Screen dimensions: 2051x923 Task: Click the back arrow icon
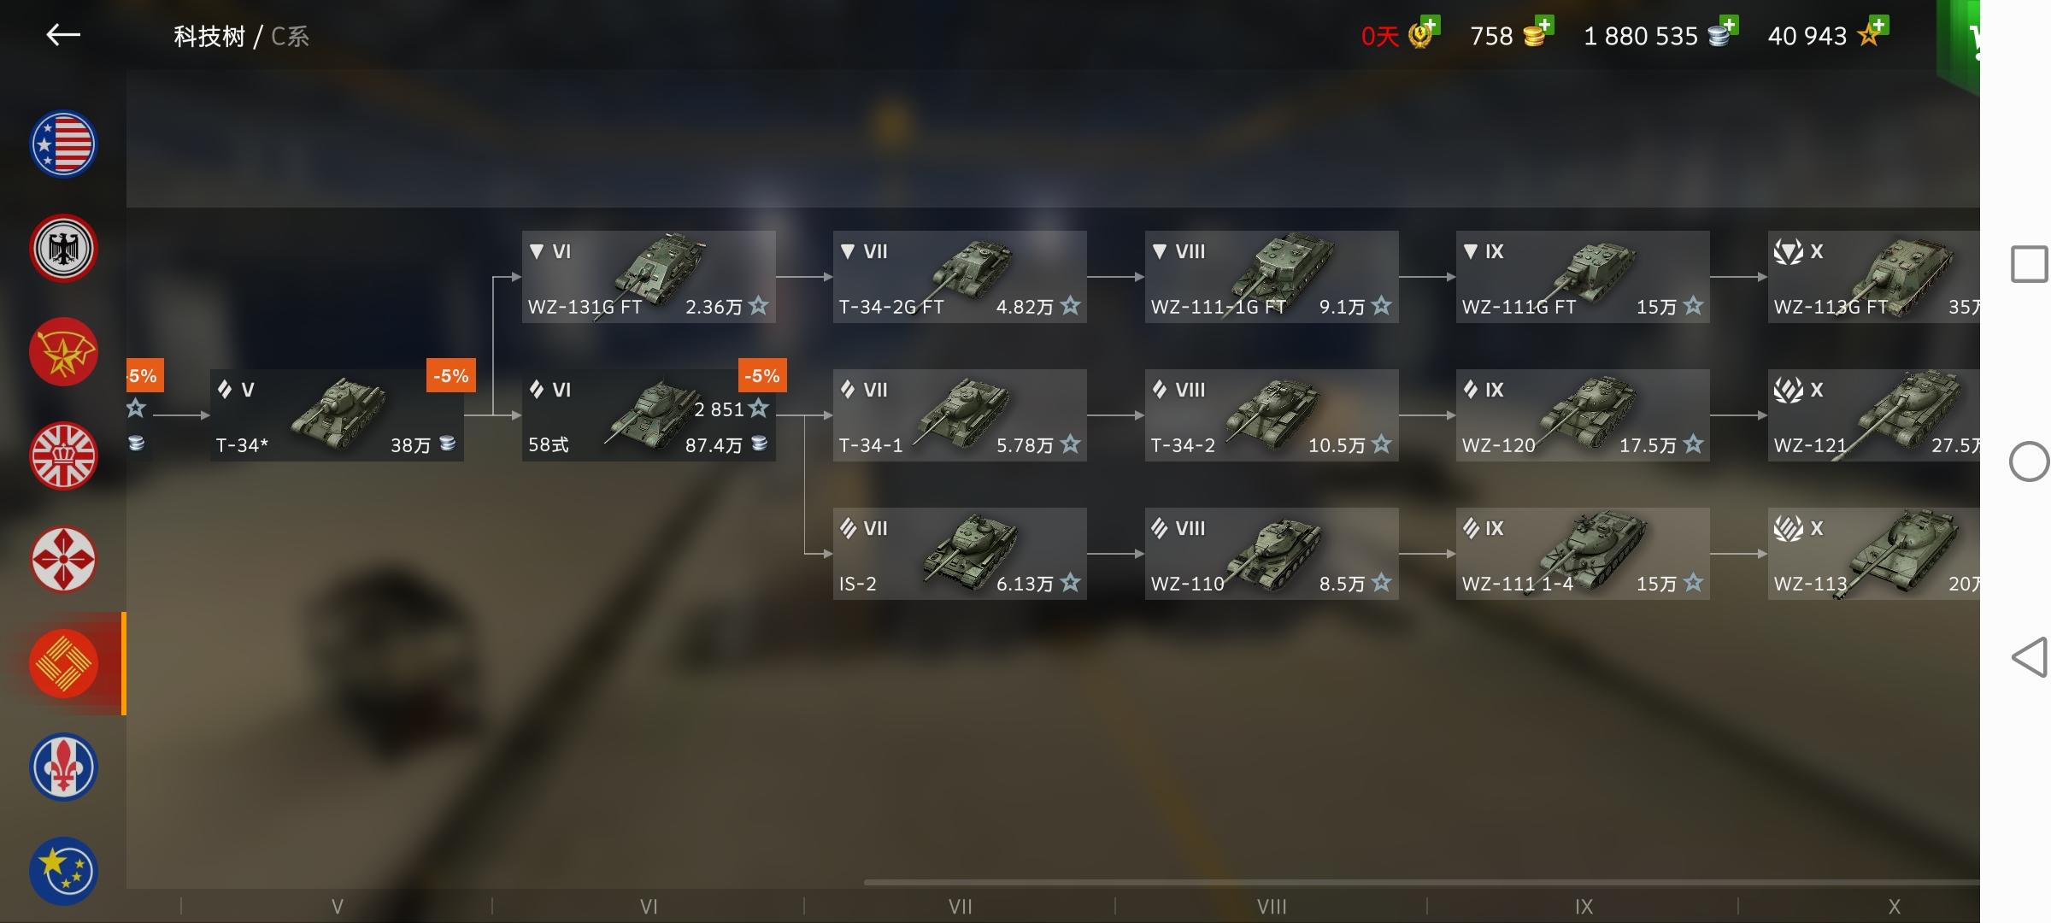[63, 35]
